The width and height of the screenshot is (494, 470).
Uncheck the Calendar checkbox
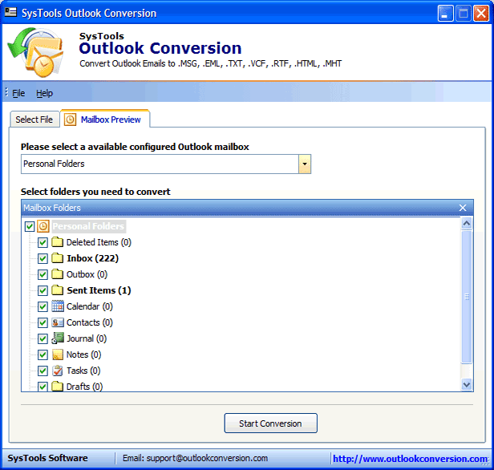coord(43,307)
